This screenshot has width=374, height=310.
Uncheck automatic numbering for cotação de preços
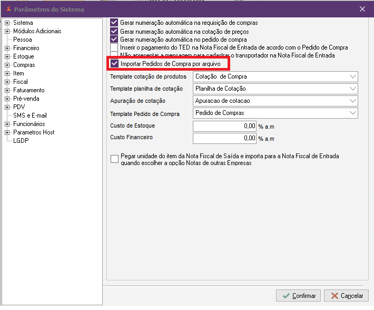[114, 31]
